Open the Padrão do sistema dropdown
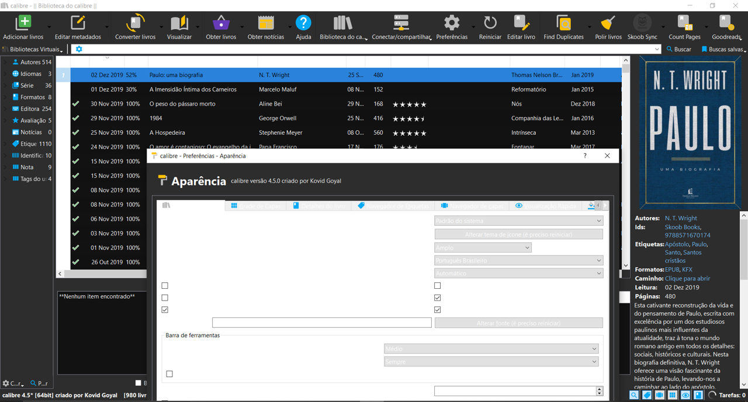 click(x=519, y=221)
